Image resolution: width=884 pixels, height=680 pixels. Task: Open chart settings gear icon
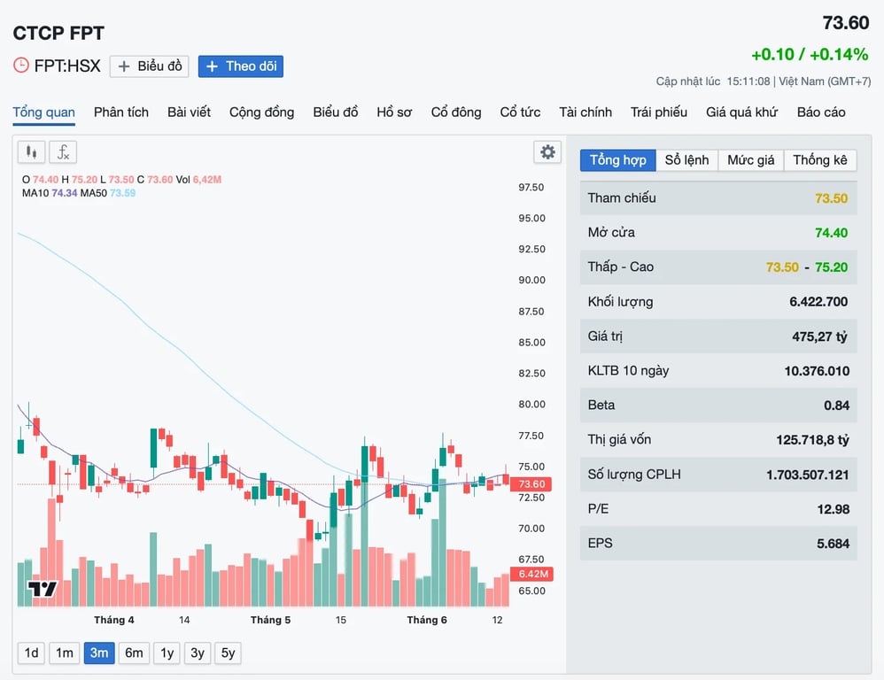point(547,151)
